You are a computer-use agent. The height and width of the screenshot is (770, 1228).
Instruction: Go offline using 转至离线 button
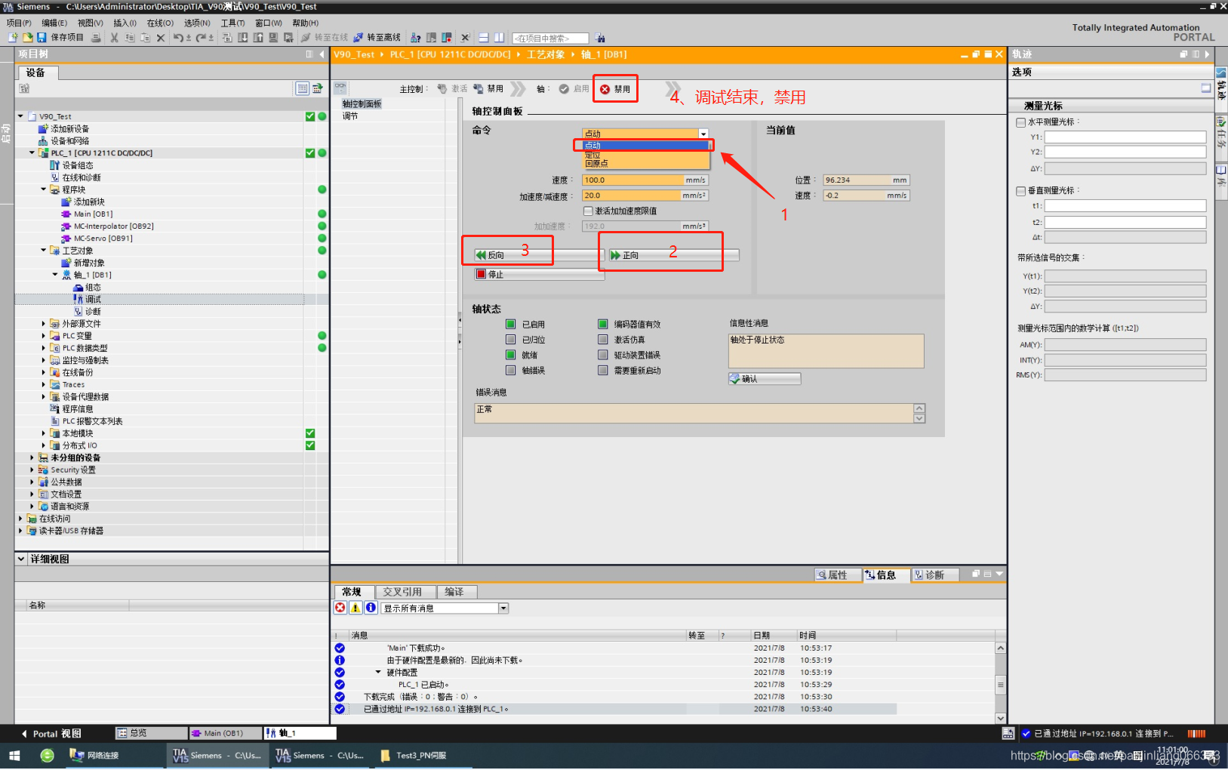coord(377,37)
